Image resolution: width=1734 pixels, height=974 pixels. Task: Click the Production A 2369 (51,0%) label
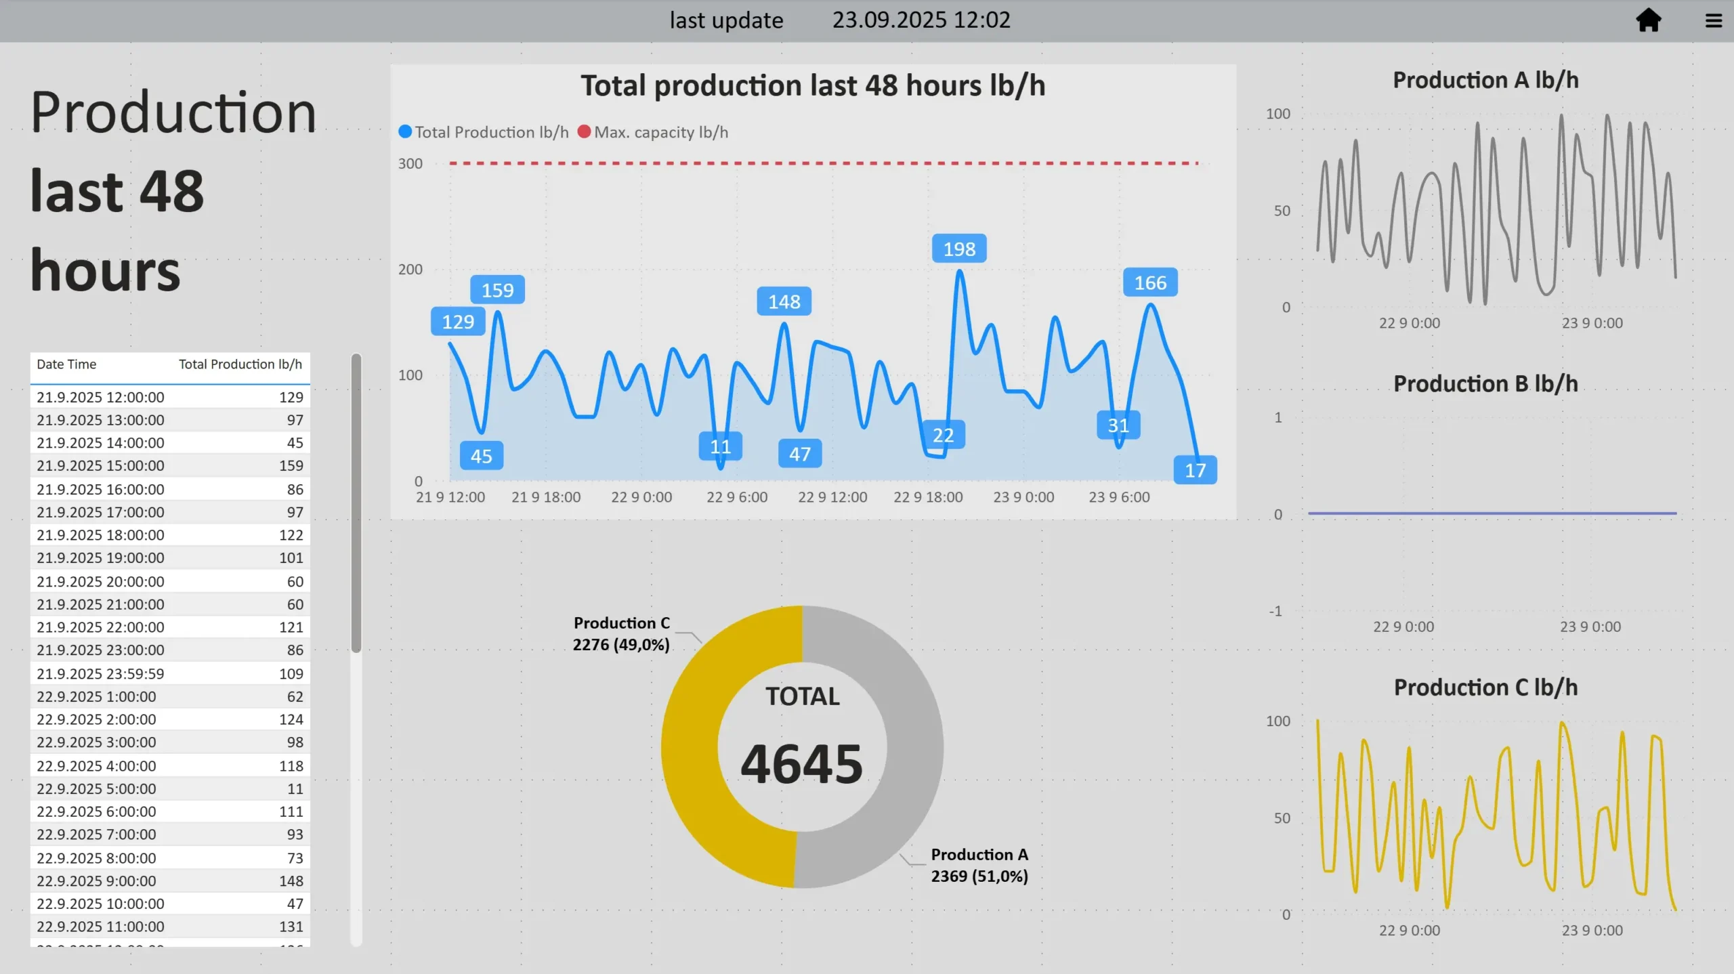(979, 866)
